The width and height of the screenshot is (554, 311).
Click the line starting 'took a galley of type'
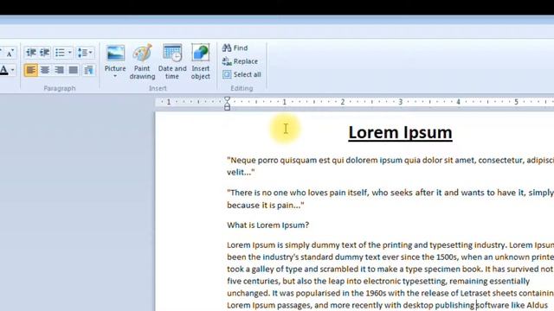(390, 269)
